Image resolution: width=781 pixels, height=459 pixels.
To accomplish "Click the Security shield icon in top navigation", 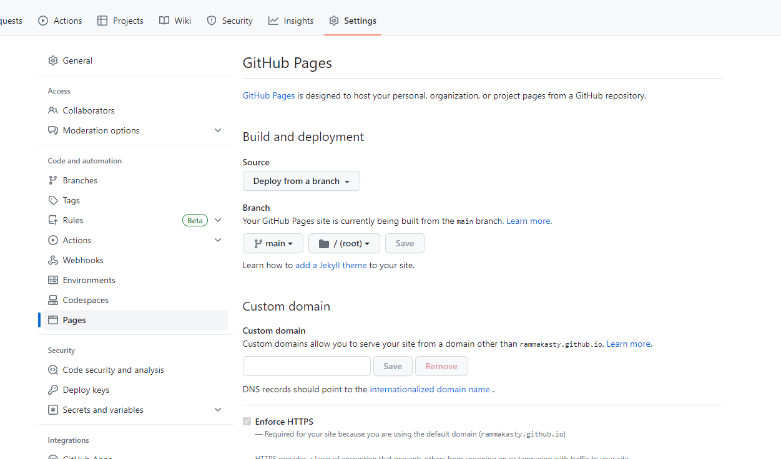I will click(x=212, y=21).
